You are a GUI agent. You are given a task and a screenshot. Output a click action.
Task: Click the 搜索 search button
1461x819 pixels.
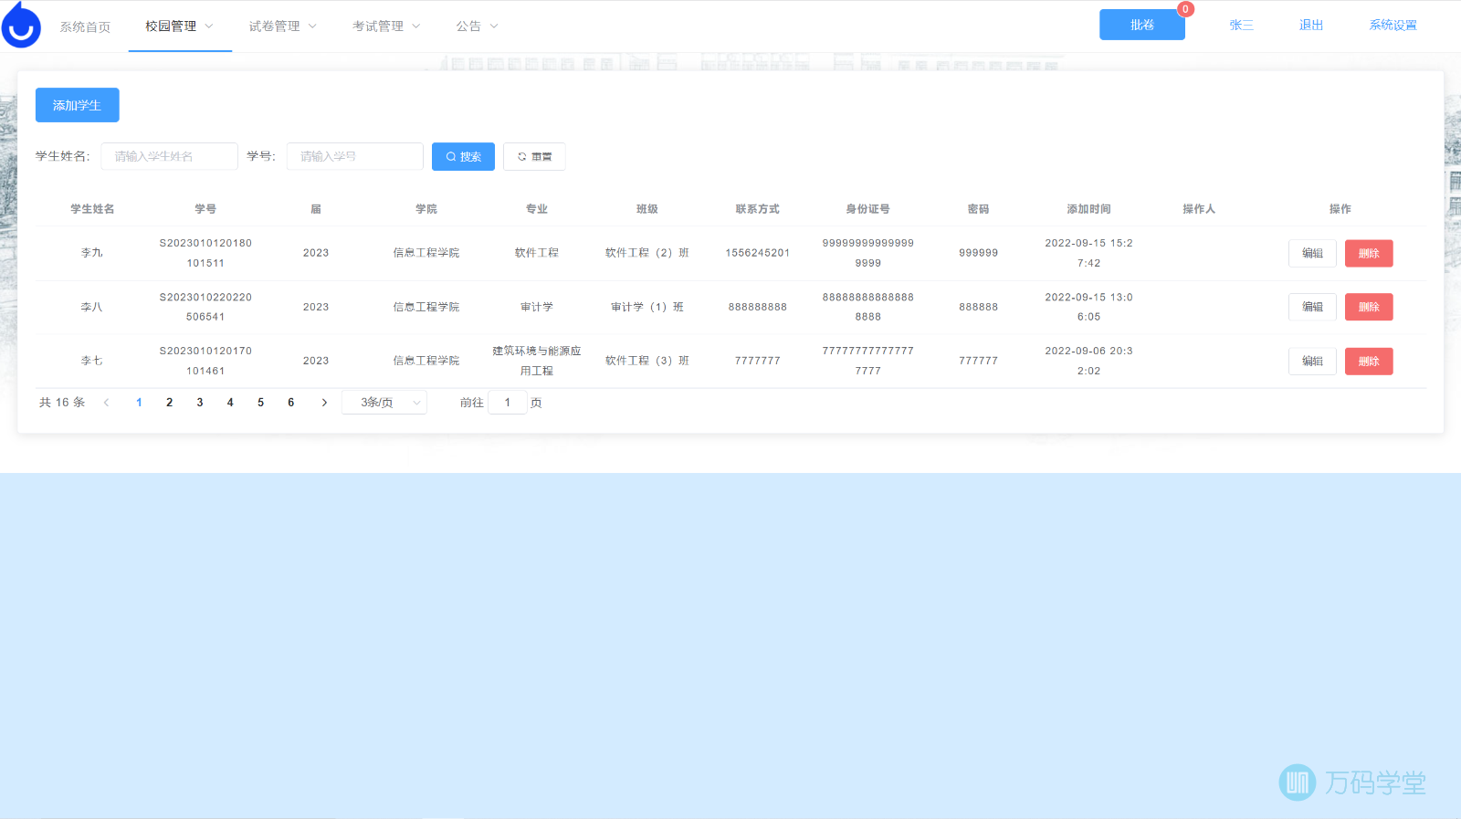463,157
